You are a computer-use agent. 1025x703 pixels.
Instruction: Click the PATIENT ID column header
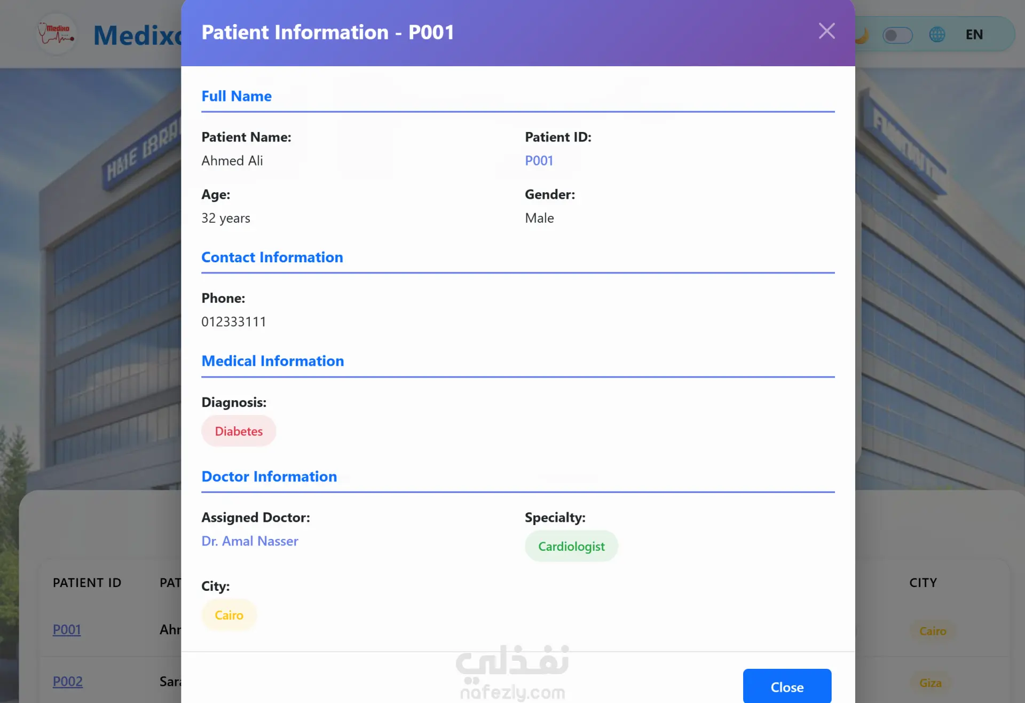pyautogui.click(x=87, y=583)
